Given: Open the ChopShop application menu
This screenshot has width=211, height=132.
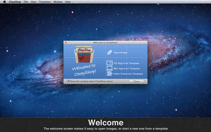Looking at the screenshot, I should (15, 2).
